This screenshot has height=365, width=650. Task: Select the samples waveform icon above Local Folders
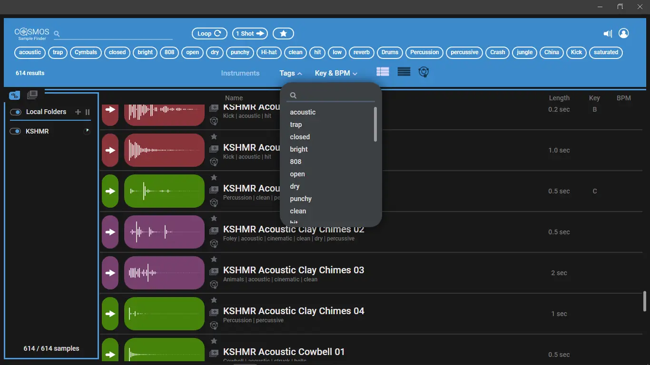pyautogui.click(x=15, y=95)
